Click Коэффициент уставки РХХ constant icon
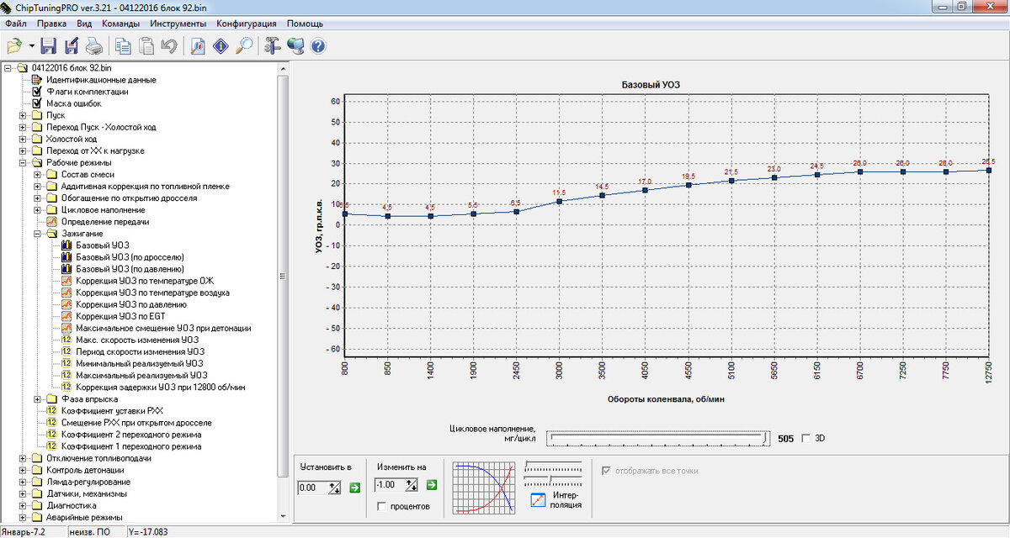 click(x=53, y=410)
